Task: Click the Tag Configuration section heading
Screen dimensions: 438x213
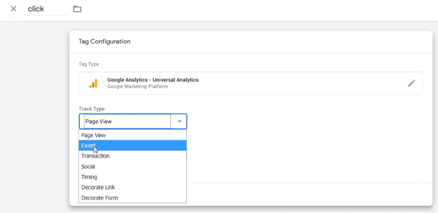Action: (x=104, y=41)
